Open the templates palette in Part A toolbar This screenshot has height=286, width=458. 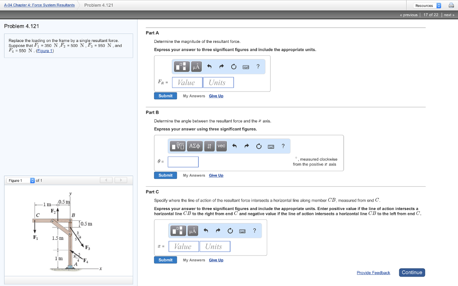(x=182, y=67)
